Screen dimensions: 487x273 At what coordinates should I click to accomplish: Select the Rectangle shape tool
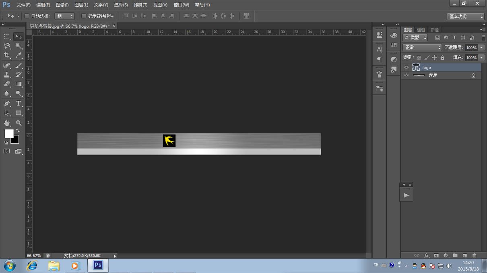click(x=19, y=113)
